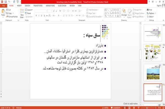The width and height of the screenshot is (165, 109).
Task: Switch to the SLIDE SHOW tab
Action: pyautogui.click(x=62, y=6)
